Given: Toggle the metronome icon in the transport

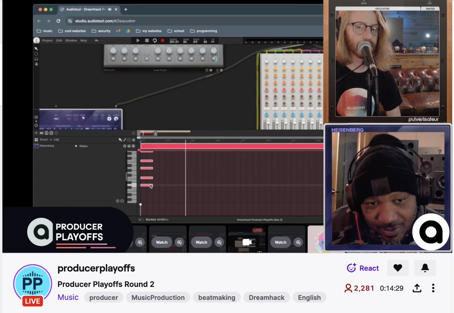Looking at the screenshot, I should click(213, 40).
